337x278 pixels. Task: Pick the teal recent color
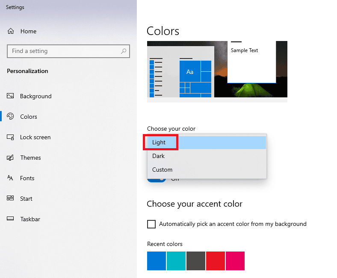(x=176, y=261)
